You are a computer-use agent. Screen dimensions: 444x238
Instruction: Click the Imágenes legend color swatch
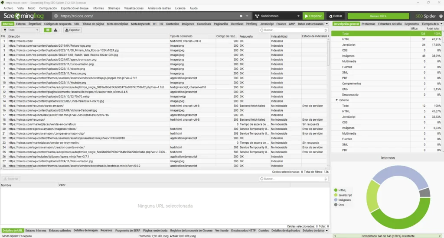[x=336, y=200]
